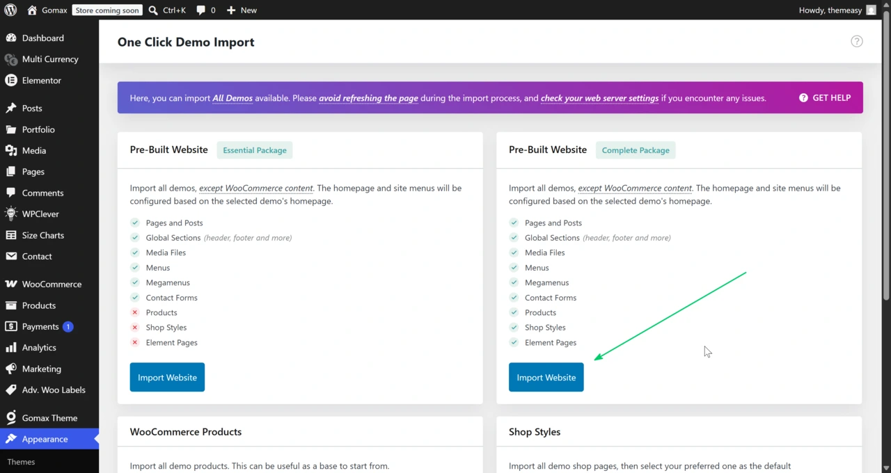The image size is (891, 473).
Task: Click Megamenus in the Essential Package list
Action: click(168, 282)
